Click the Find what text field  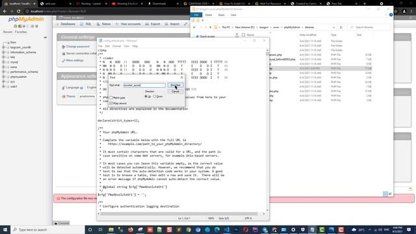pyautogui.click(x=144, y=85)
